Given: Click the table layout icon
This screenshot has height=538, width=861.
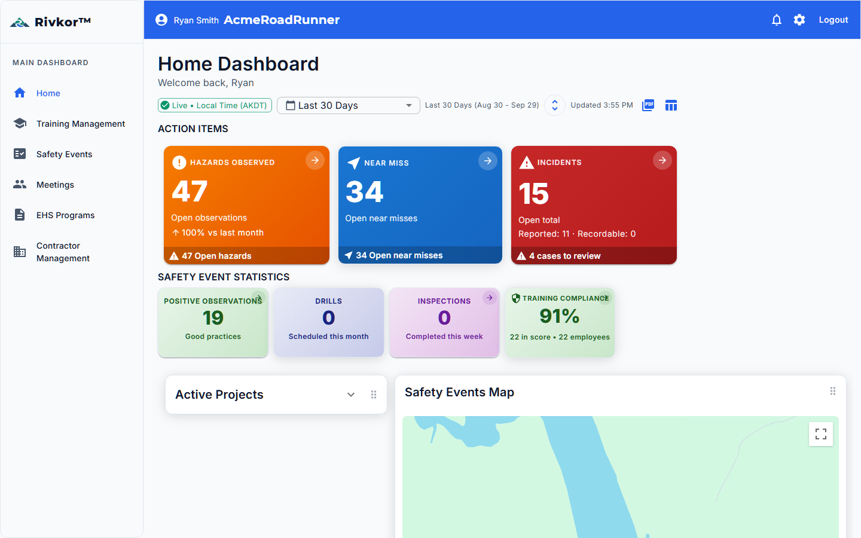Looking at the screenshot, I should coord(671,105).
